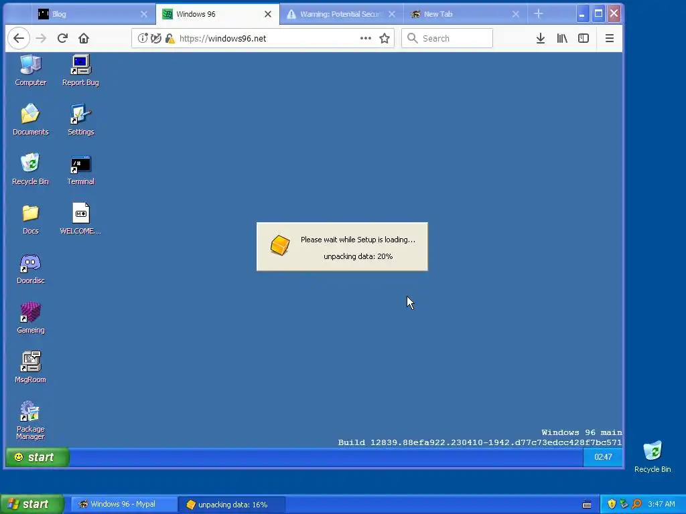The height and width of the screenshot is (514, 686).
Task: Show site information icon
Action: click(143, 38)
